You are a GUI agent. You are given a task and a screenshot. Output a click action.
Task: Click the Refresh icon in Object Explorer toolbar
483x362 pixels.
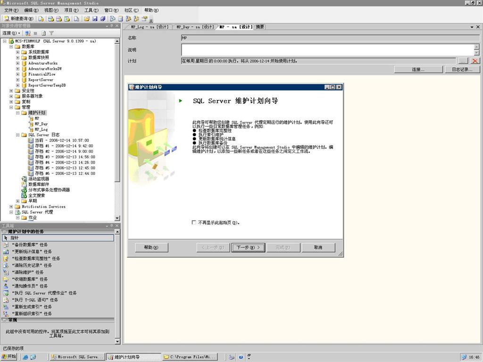coord(44,33)
